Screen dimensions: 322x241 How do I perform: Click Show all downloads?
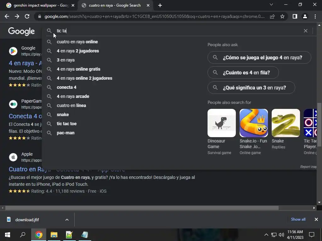(298, 219)
